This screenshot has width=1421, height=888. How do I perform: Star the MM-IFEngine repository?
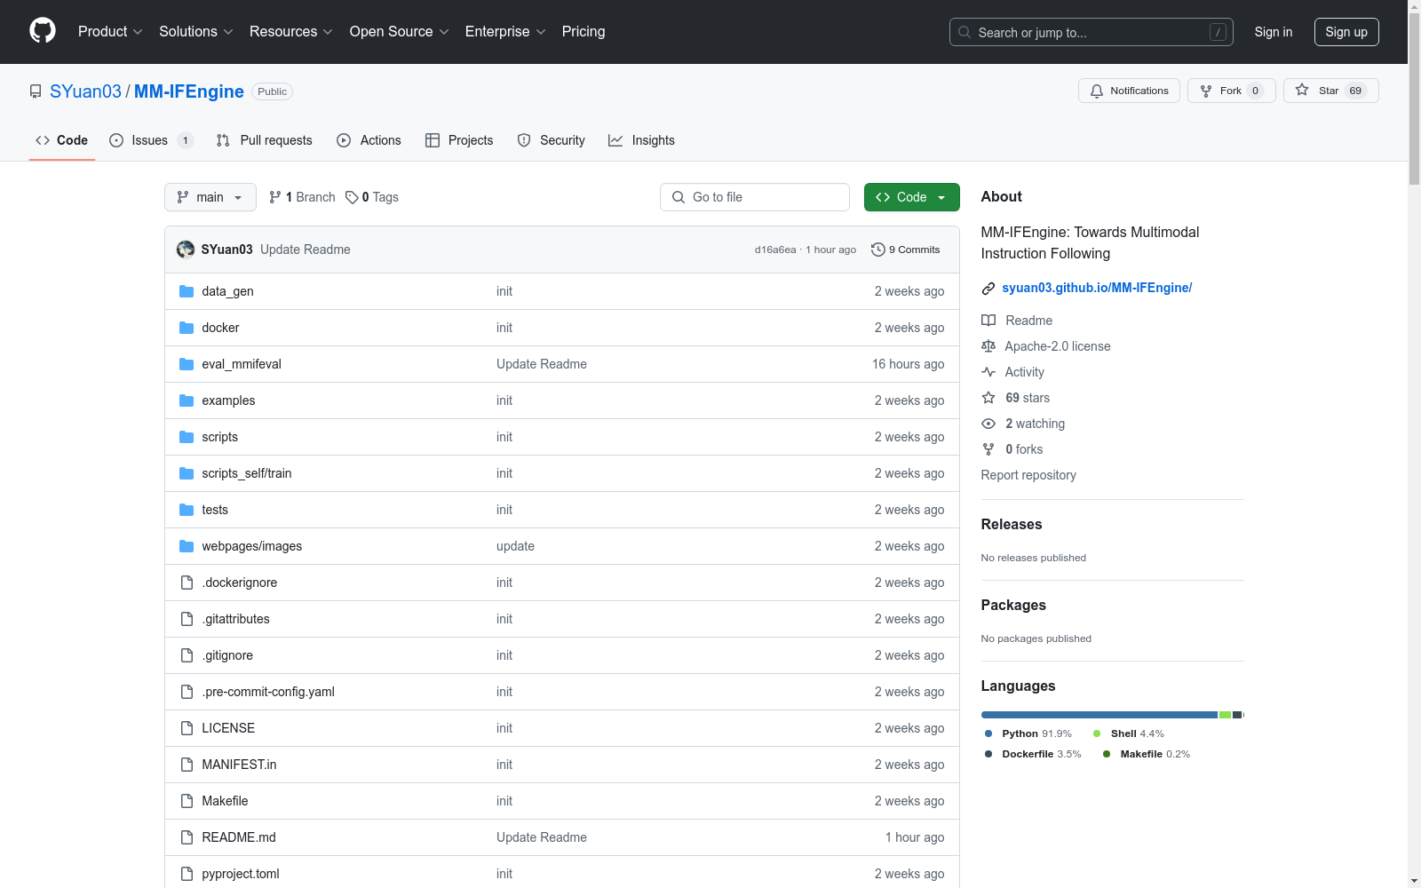click(x=1330, y=91)
